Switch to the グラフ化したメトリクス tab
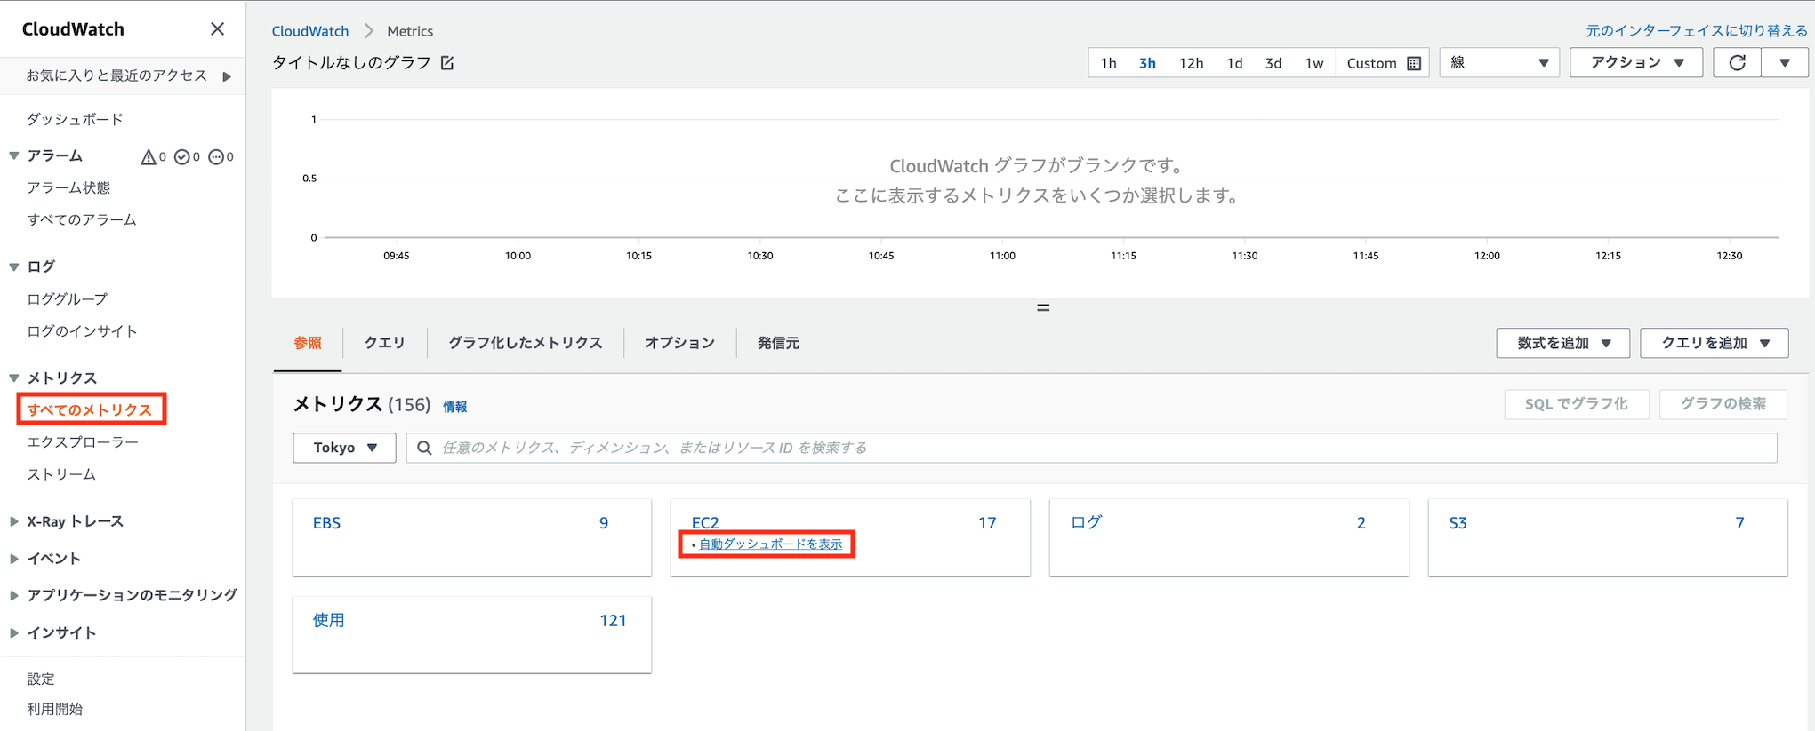Viewport: 1815px width, 731px height. point(525,343)
